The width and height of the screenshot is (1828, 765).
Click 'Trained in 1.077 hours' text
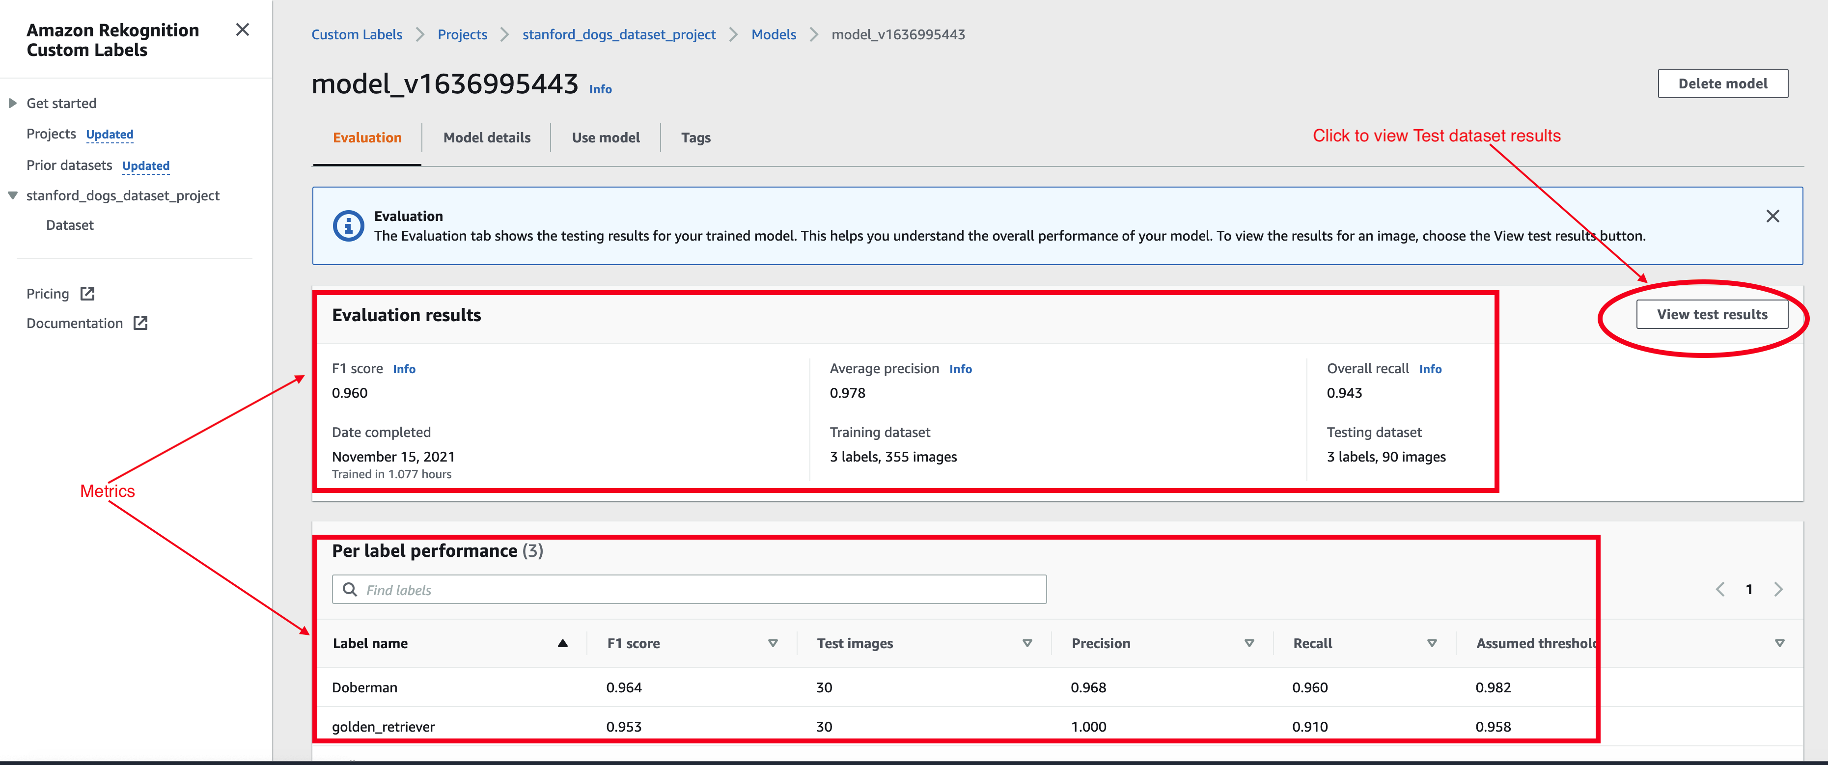click(x=392, y=475)
